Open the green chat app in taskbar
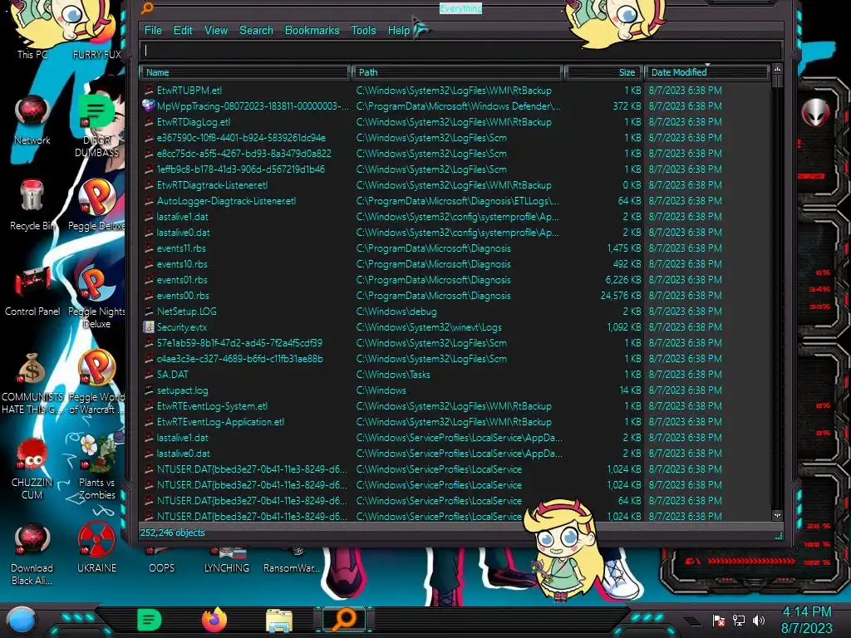The image size is (851, 638). [x=150, y=620]
